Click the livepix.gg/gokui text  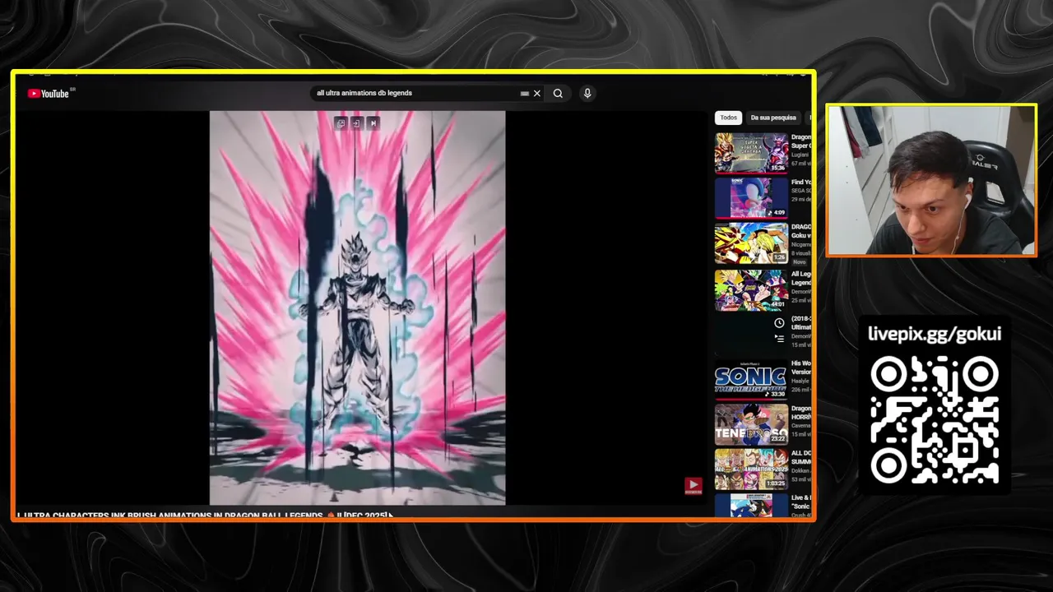935,334
